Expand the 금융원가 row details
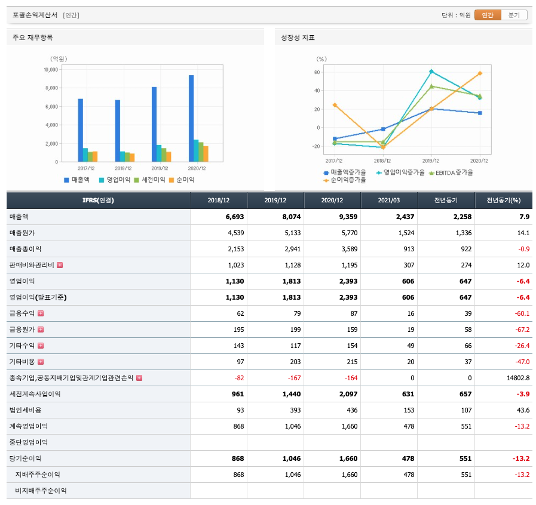This screenshot has height=505, width=536. click(41, 330)
